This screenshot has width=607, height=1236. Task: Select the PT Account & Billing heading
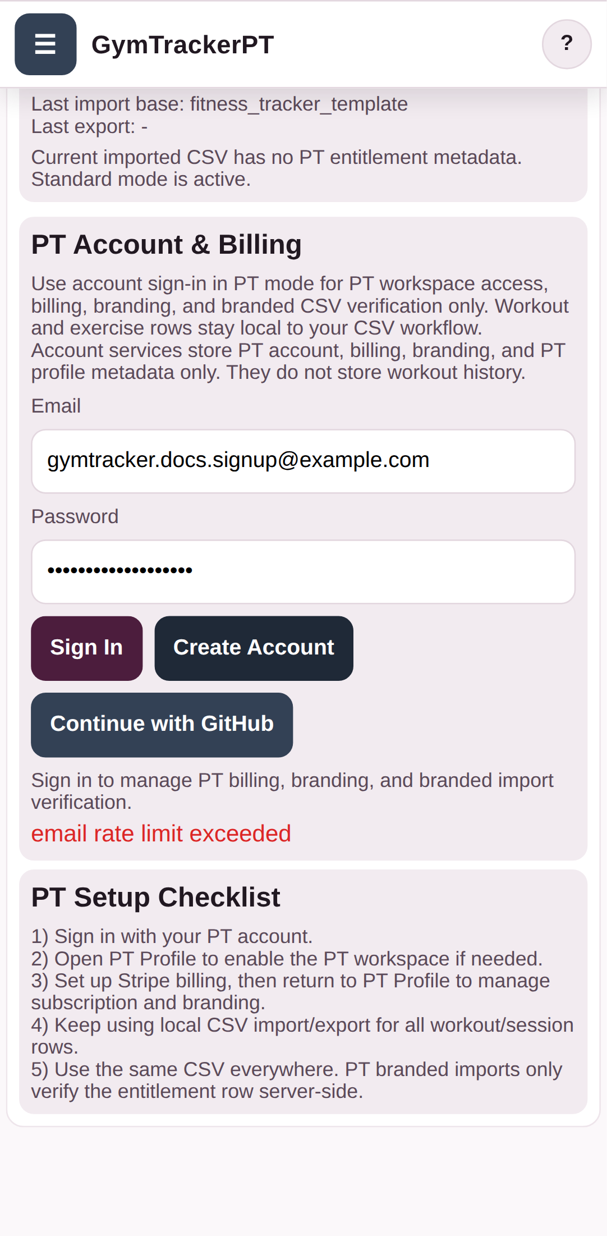(167, 244)
